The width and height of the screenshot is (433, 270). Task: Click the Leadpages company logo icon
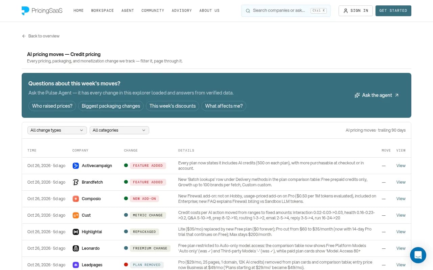coord(76,265)
